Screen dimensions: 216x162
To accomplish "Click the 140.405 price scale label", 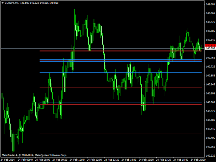I will [x=210, y=138].
